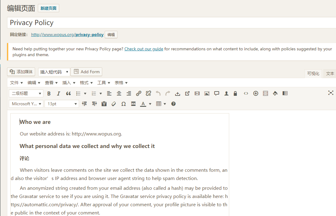Insert special character with omega icon
The height and width of the screenshot is (216, 336).
pos(124,104)
